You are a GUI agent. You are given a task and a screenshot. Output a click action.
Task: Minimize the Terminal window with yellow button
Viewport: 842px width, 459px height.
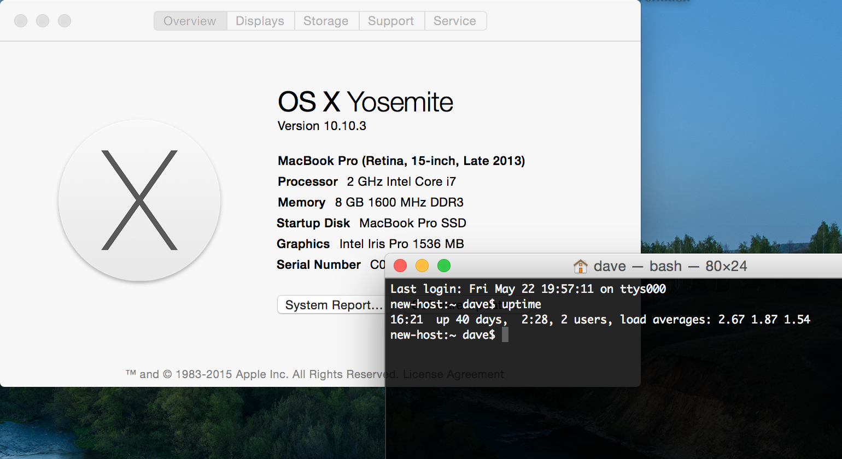(x=422, y=266)
